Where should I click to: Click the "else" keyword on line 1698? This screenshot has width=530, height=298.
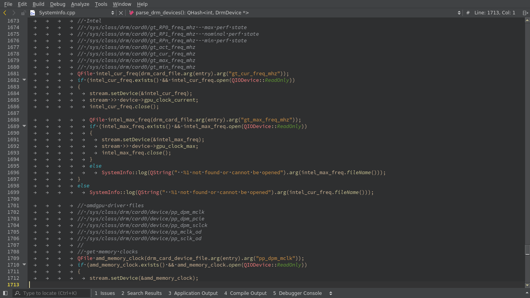[x=83, y=186]
